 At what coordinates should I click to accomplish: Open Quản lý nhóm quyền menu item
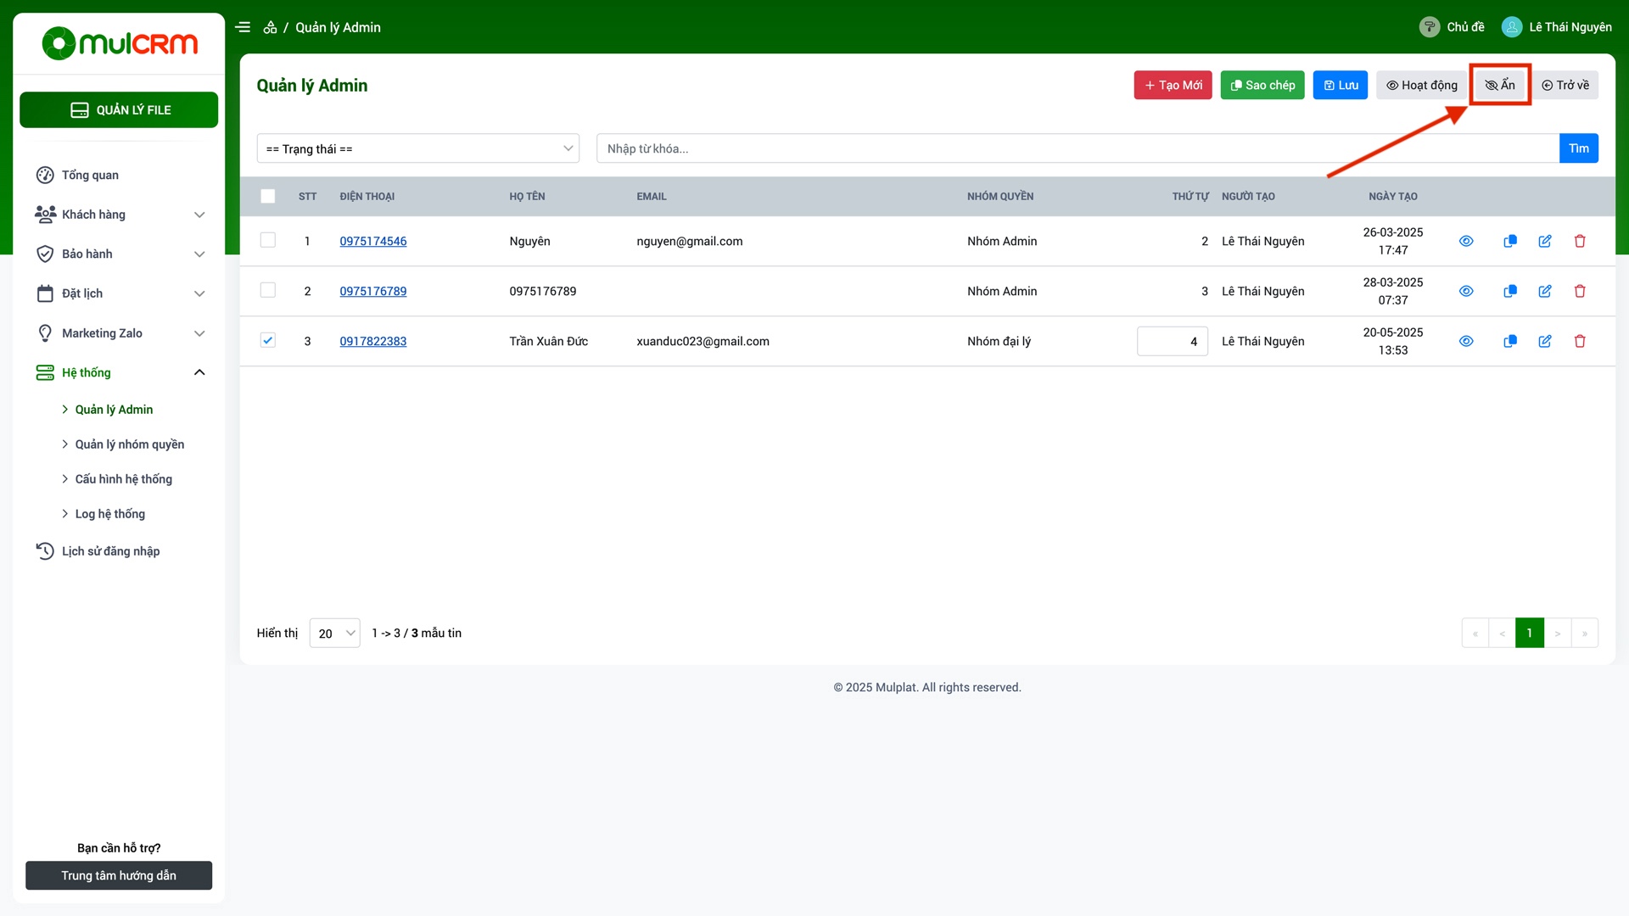(129, 444)
